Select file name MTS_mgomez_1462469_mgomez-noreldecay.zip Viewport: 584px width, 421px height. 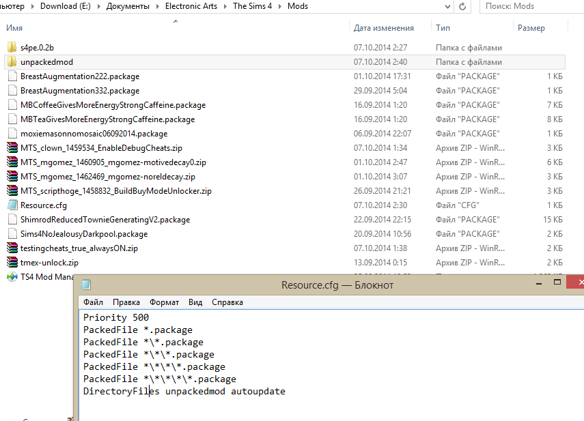(x=108, y=177)
